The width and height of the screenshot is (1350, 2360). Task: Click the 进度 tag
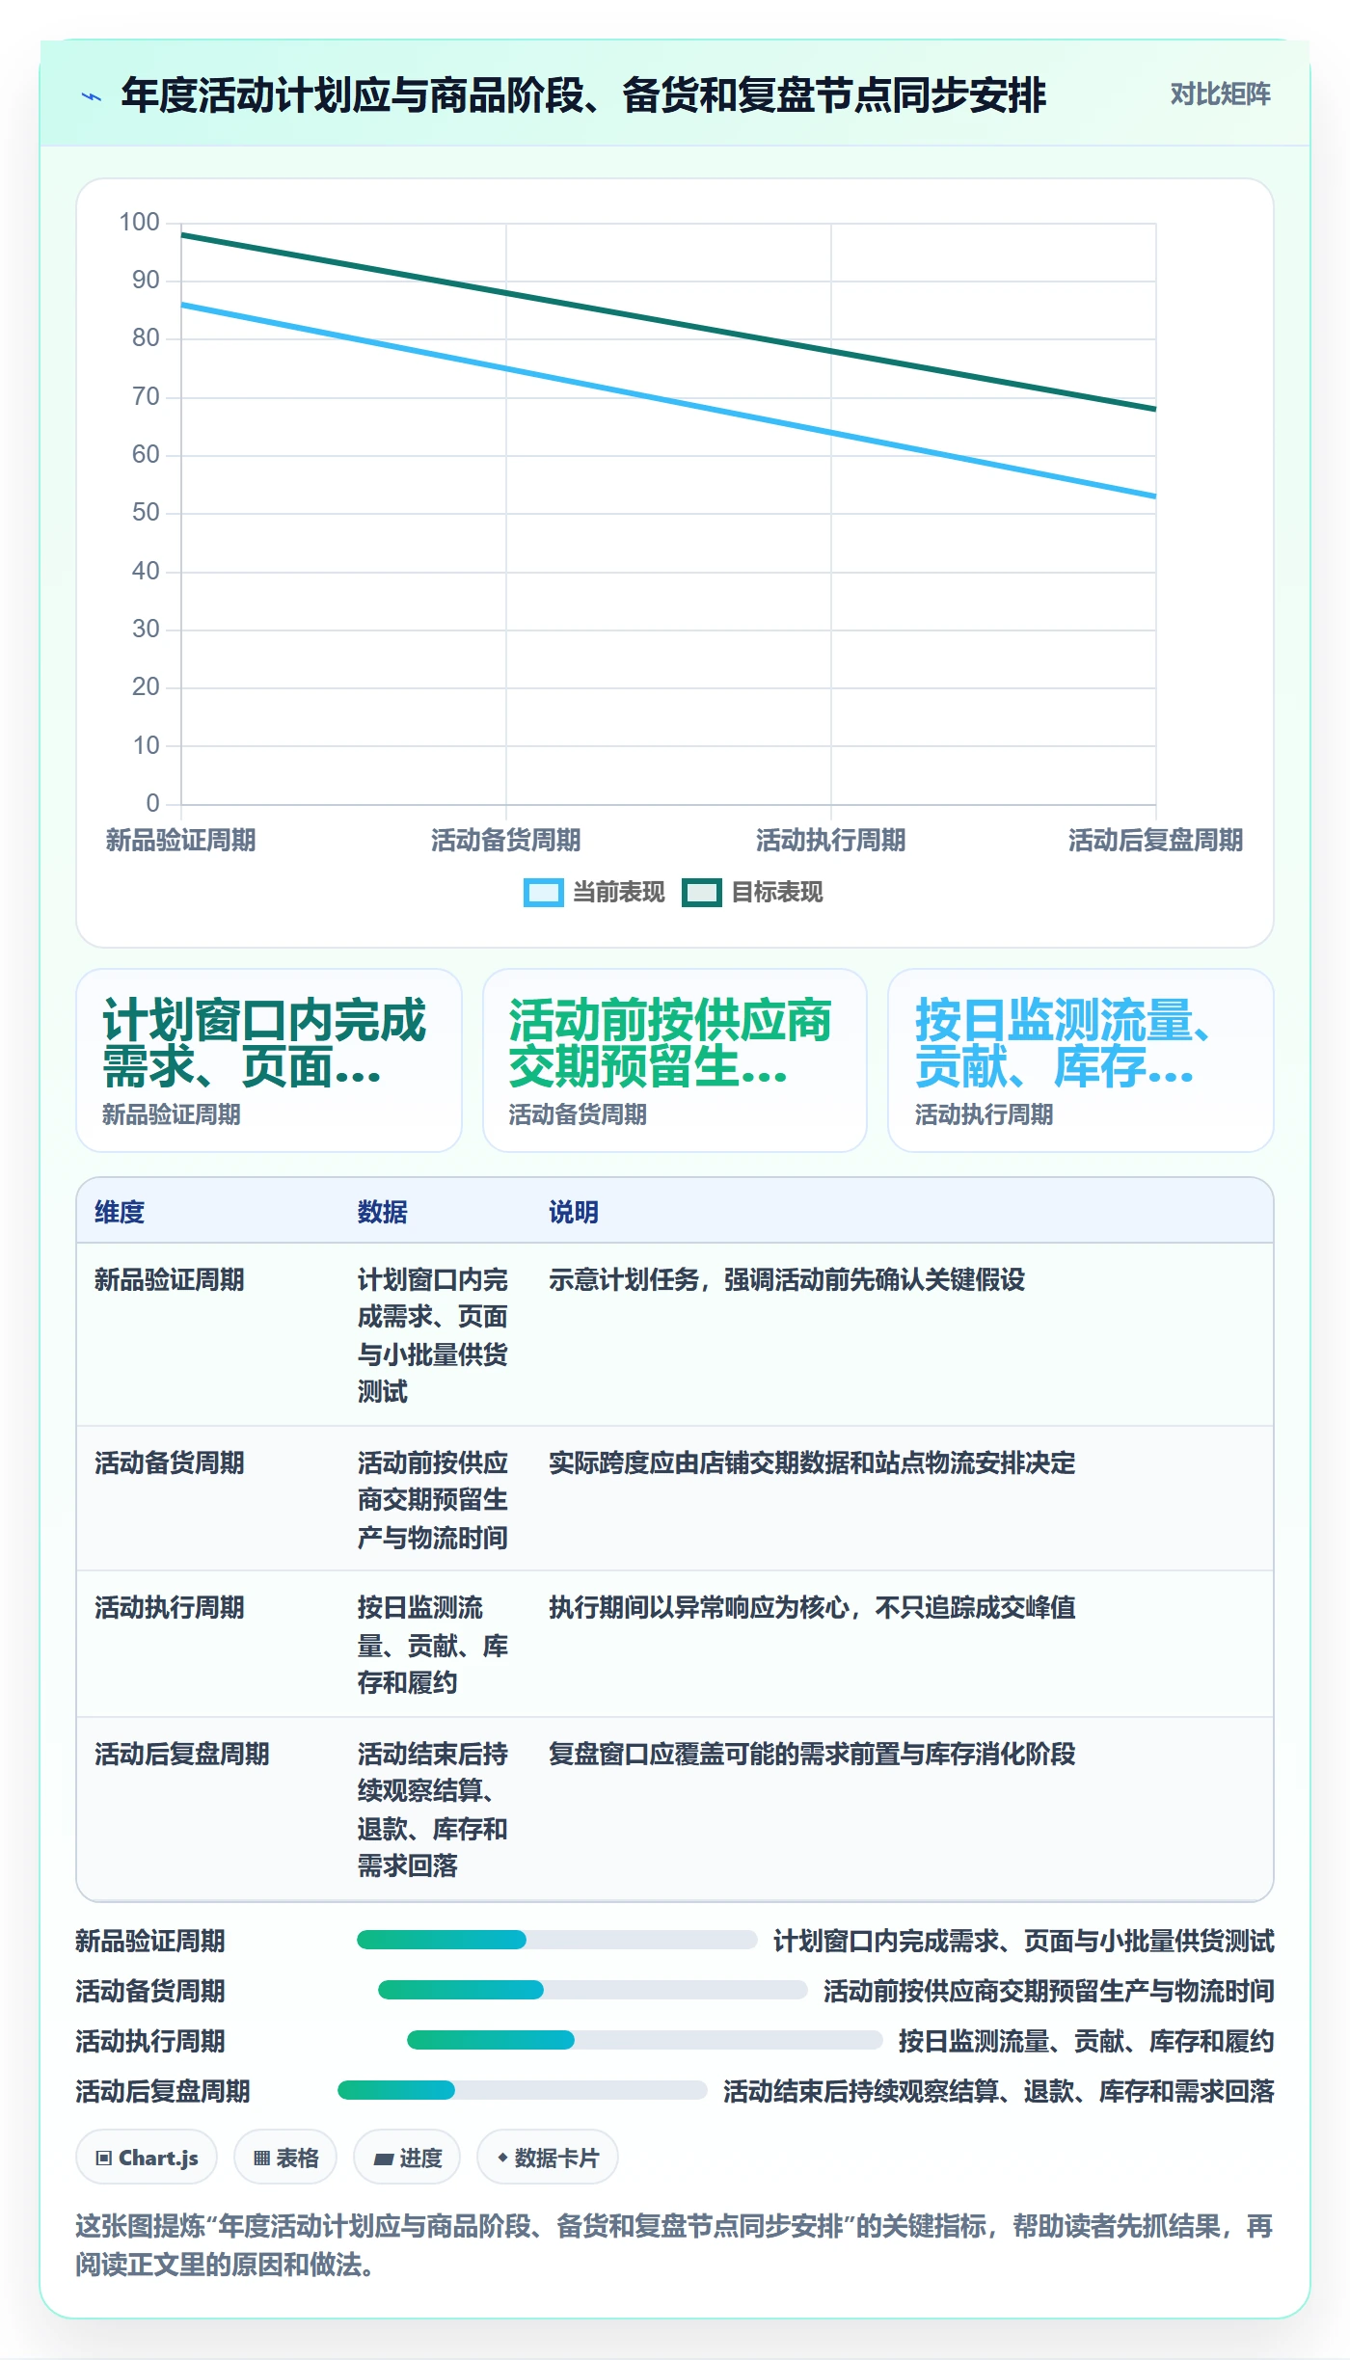(407, 2158)
